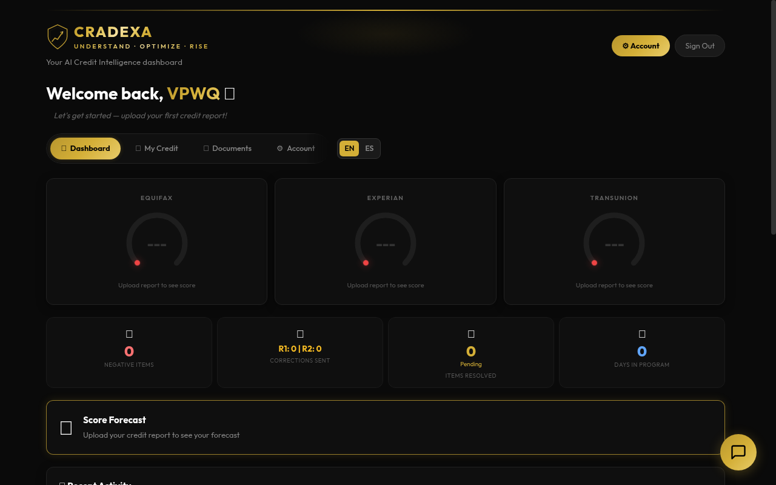Click the TransUnion score gauge

point(614,241)
